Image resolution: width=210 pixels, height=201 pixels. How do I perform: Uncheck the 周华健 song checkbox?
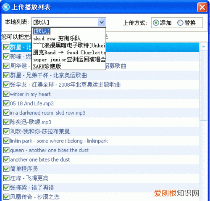click(6, 66)
